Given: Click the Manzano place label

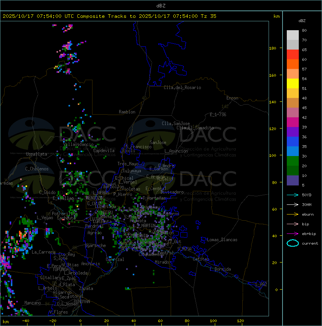Looking at the screenshot, I should point(33,303).
